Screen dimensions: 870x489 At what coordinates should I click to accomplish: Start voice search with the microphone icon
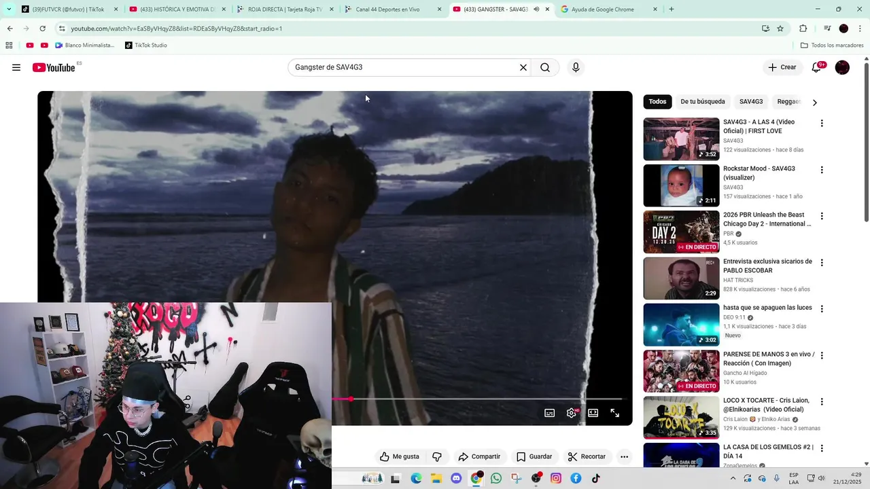(576, 67)
